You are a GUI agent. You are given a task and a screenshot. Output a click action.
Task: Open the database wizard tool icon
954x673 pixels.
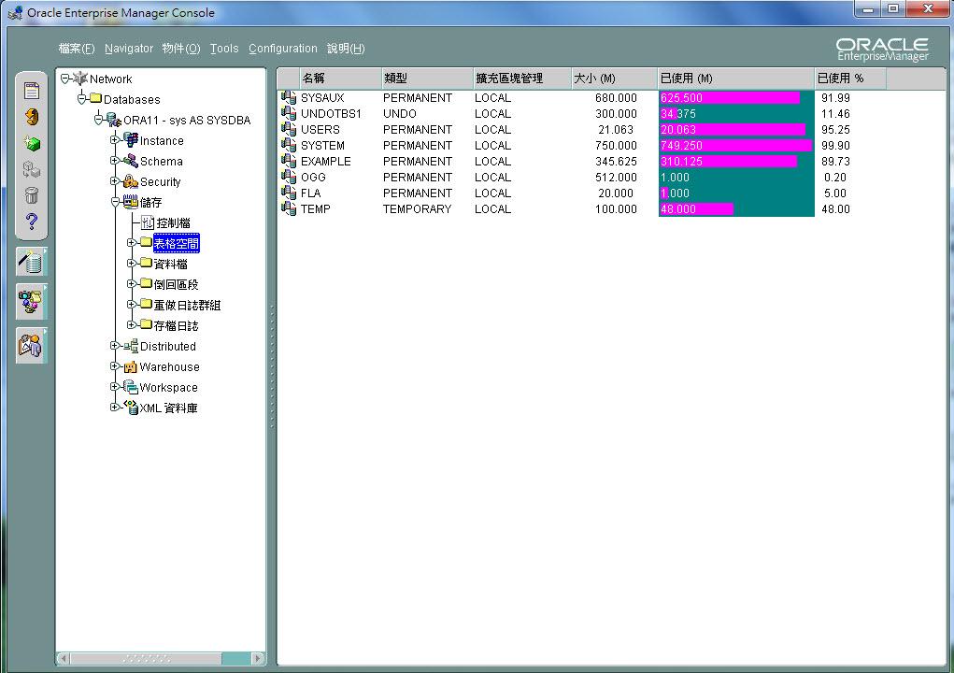click(x=31, y=262)
